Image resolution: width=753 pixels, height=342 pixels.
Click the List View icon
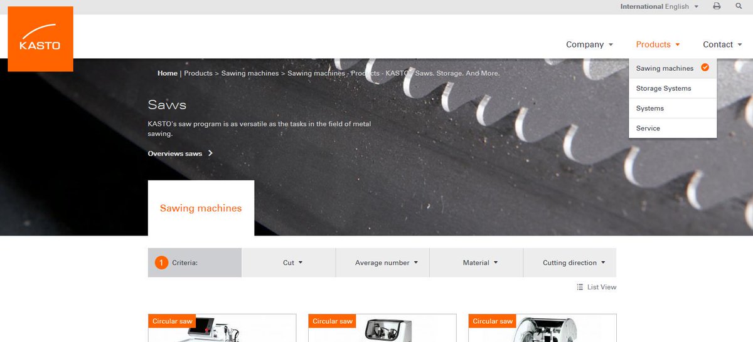point(580,287)
